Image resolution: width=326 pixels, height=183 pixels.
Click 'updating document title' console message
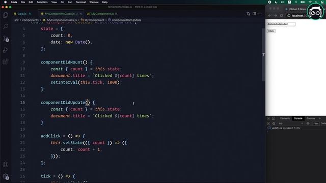click(x=286, y=128)
